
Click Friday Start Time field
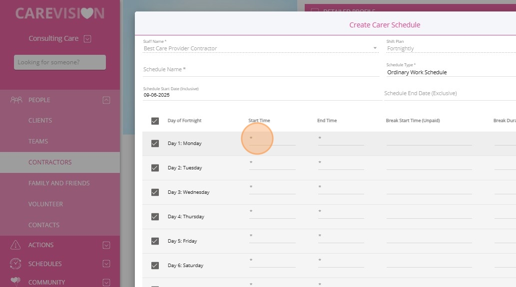point(272,239)
